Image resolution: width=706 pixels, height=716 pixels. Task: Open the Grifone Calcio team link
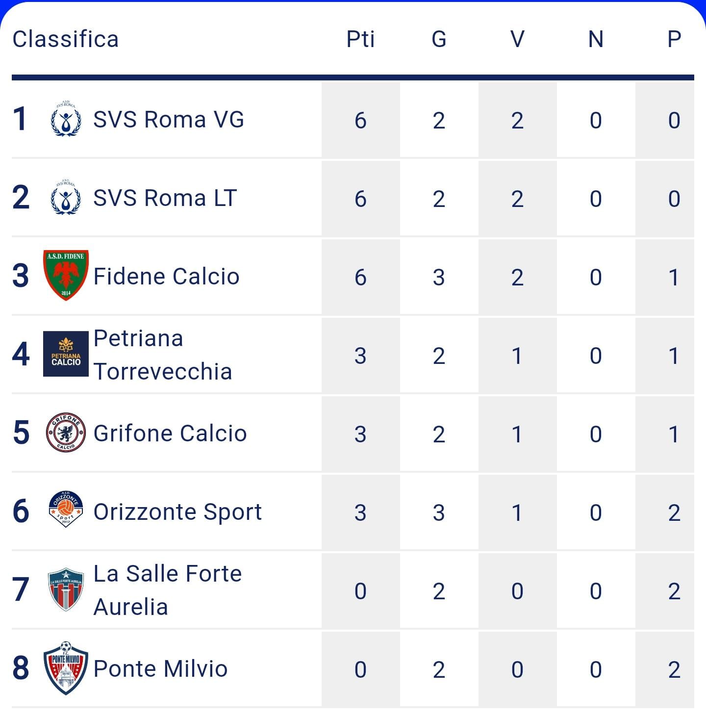pyautogui.click(x=170, y=434)
